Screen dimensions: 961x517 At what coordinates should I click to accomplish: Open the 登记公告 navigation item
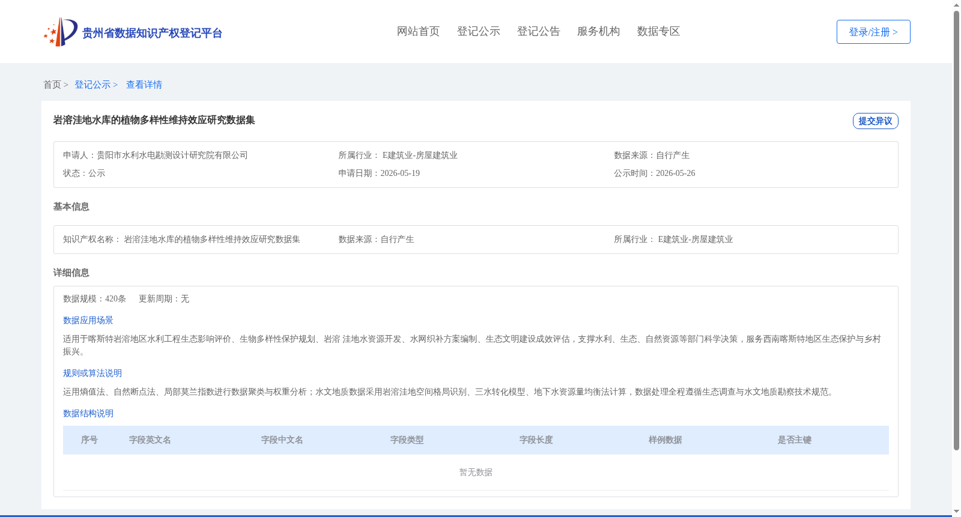coord(538,31)
